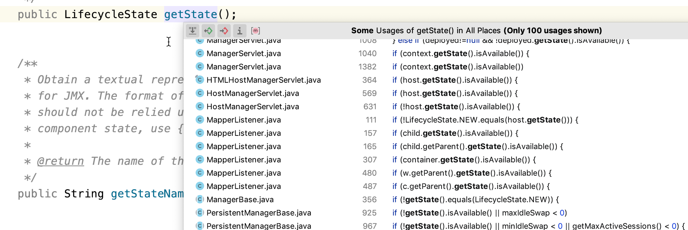
Task: Click the getState method name in the editor
Action: click(x=190, y=14)
